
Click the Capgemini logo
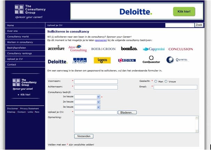(x=154, y=49)
